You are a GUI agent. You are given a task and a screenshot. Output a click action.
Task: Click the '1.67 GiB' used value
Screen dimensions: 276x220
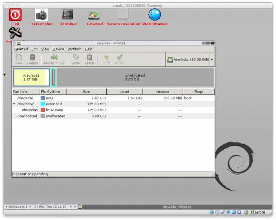pos(134,98)
